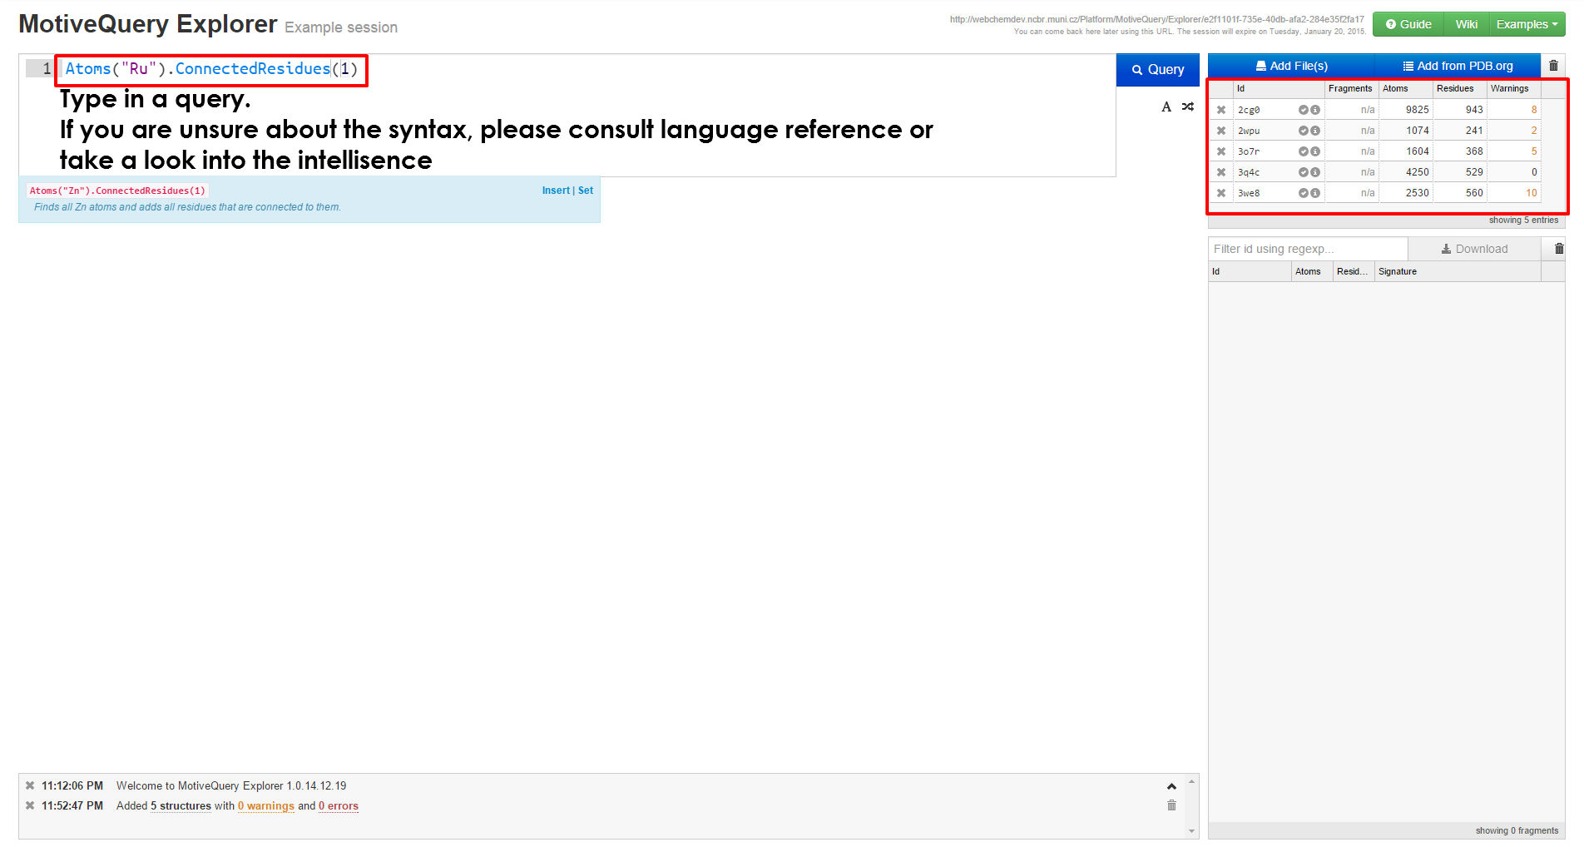Remove structure 3o7r with its X icon
1584x847 pixels.
(1221, 151)
